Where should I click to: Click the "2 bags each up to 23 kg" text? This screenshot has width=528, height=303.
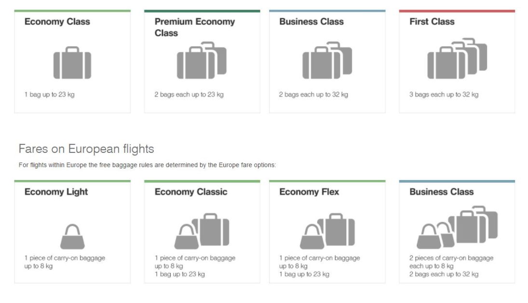point(189,95)
